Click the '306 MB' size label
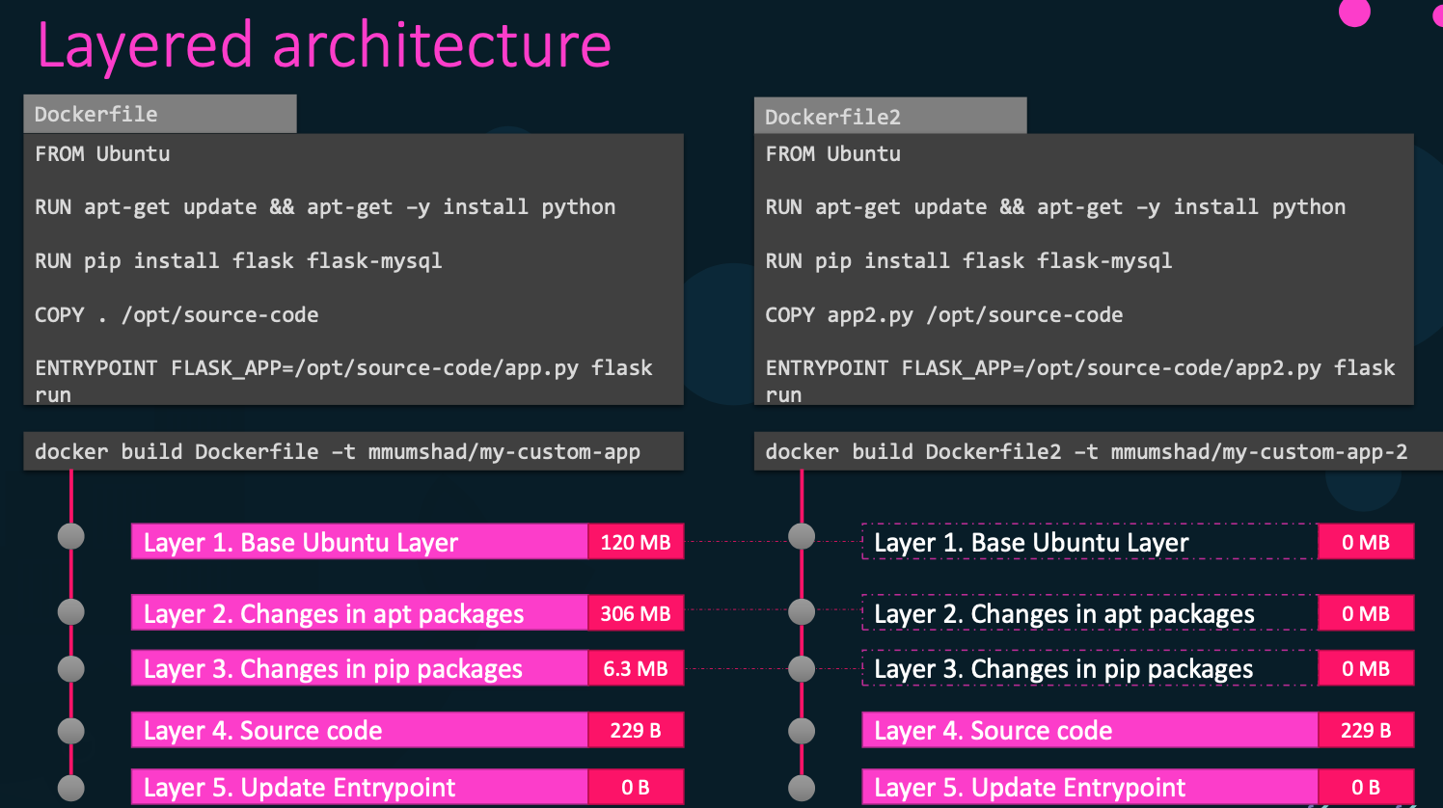Screen dimensions: 1443x808 tap(636, 613)
